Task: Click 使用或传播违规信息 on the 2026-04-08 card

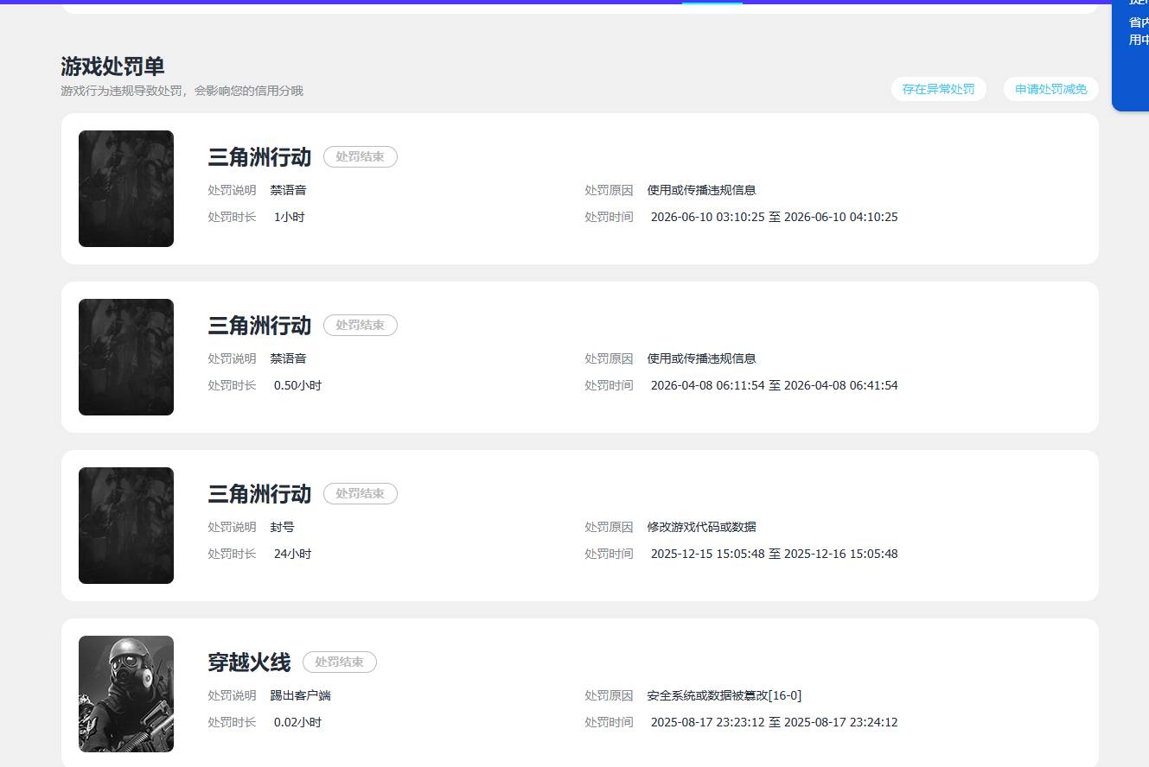Action: [x=701, y=358]
